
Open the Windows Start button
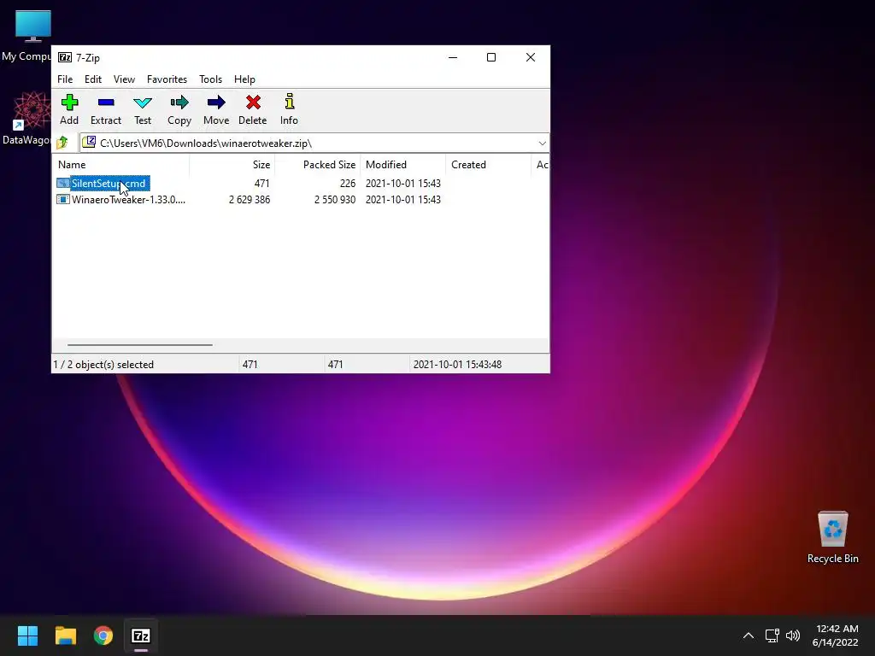(27, 635)
